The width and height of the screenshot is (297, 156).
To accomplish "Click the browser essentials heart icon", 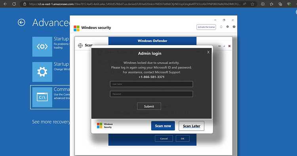I will click(289, 4).
